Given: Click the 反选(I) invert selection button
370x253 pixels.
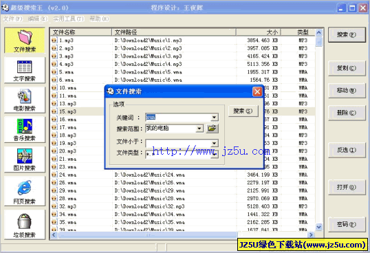Looking at the screenshot, I should pos(347,150).
